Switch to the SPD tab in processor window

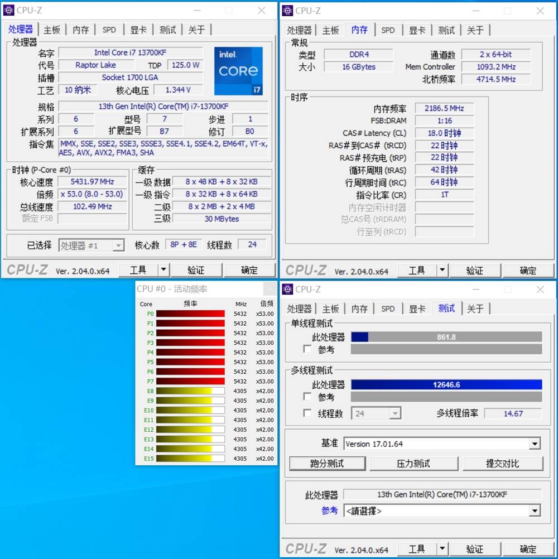(109, 30)
